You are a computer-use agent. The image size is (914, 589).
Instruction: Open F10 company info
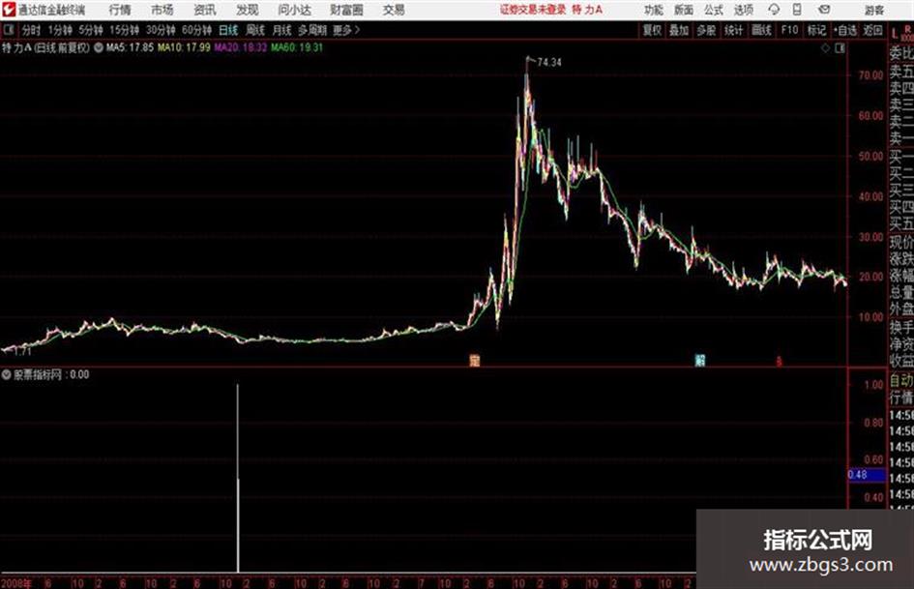pos(789,30)
